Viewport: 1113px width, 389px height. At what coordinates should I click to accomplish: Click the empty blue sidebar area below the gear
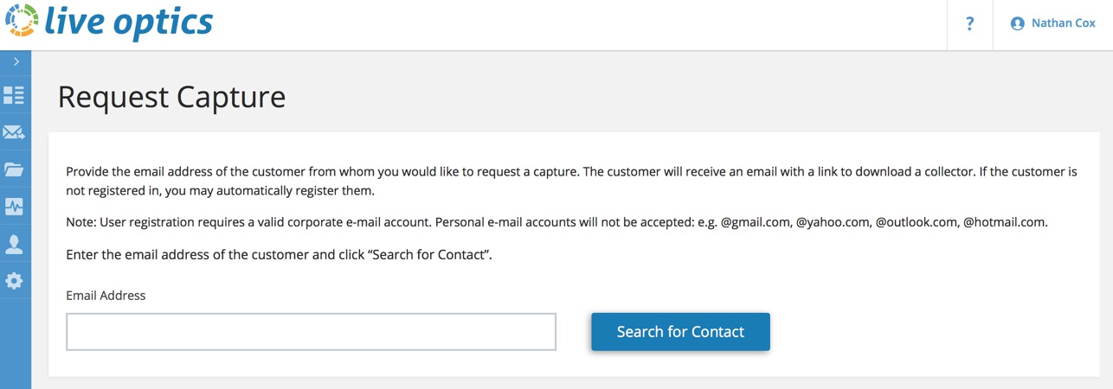click(16, 344)
